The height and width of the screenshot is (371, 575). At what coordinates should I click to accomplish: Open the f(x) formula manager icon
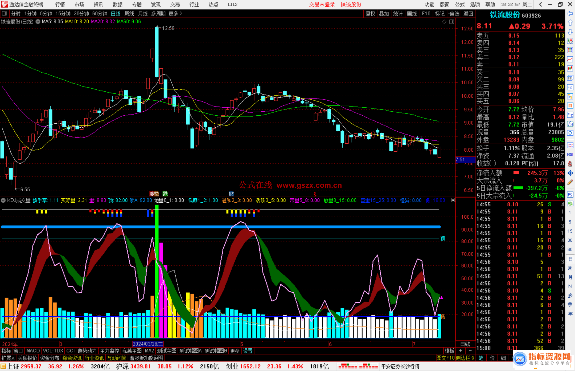point(570,124)
